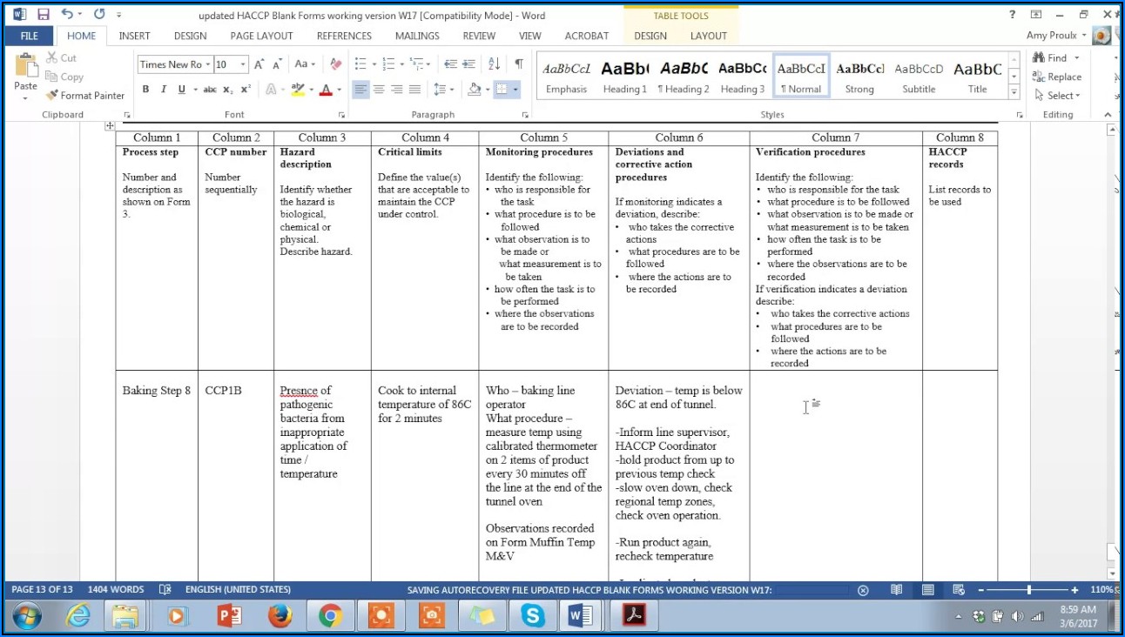Viewport: 1125px width, 637px height.
Task: Increase the paragraph indent
Action: click(x=469, y=64)
